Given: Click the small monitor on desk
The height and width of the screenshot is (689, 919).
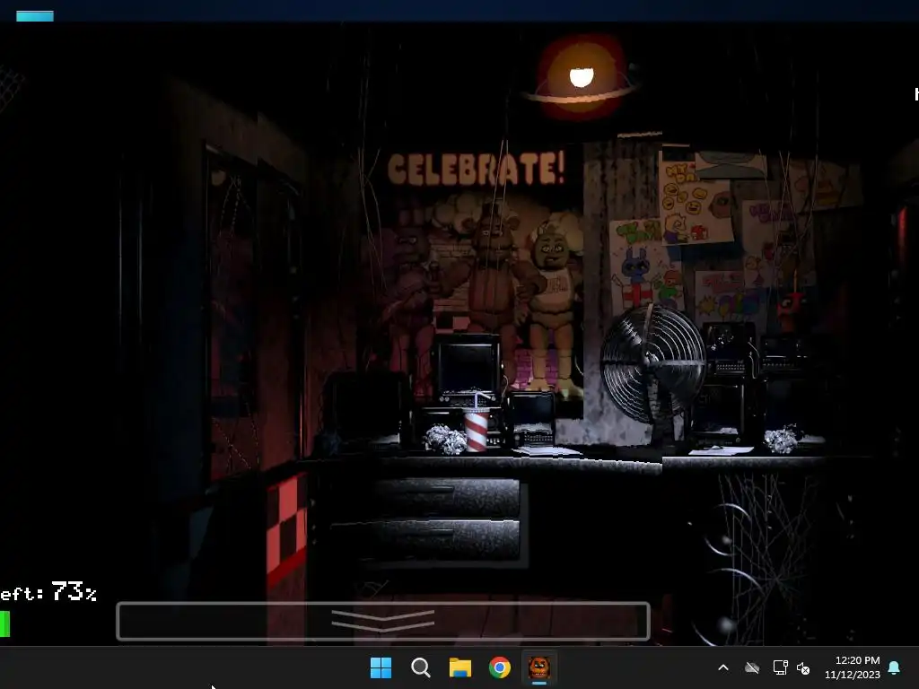Looking at the screenshot, I should [x=468, y=371].
